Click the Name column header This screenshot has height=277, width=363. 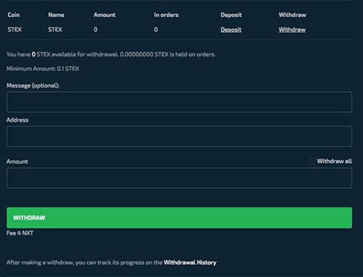coord(56,14)
